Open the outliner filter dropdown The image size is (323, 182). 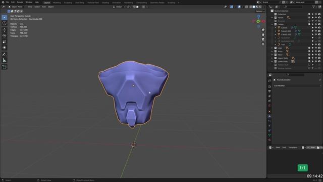tap(314, 7)
